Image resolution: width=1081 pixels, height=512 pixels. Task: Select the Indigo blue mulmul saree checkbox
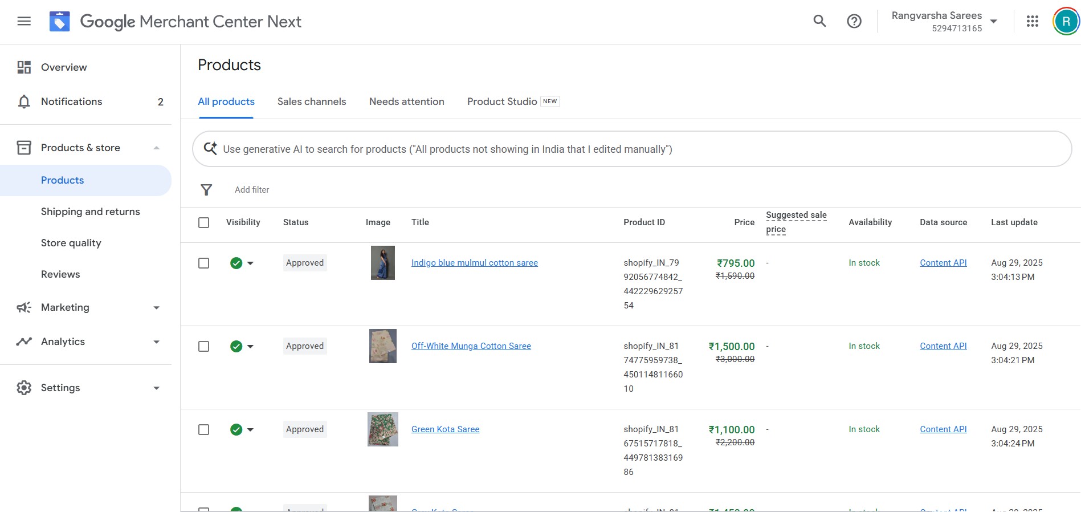[x=203, y=263]
